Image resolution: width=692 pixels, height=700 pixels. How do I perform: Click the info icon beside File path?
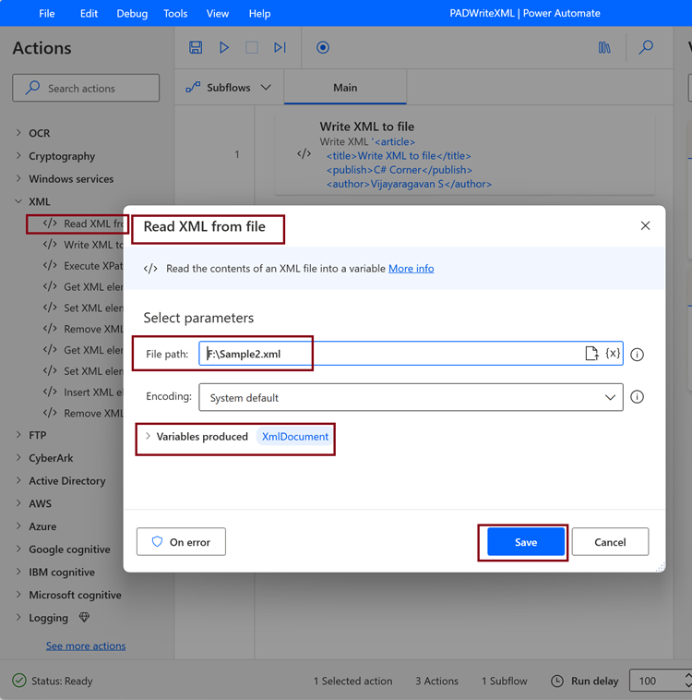coord(637,355)
